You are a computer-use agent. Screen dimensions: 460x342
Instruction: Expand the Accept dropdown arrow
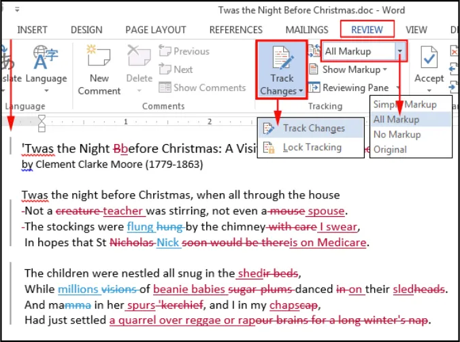pyautogui.click(x=429, y=90)
